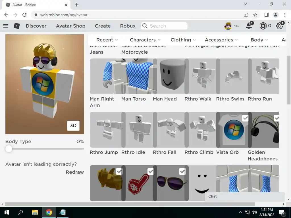Viewport: 291px width, 218px height.
Task: Click the search magnifier icon
Action: 145,26
